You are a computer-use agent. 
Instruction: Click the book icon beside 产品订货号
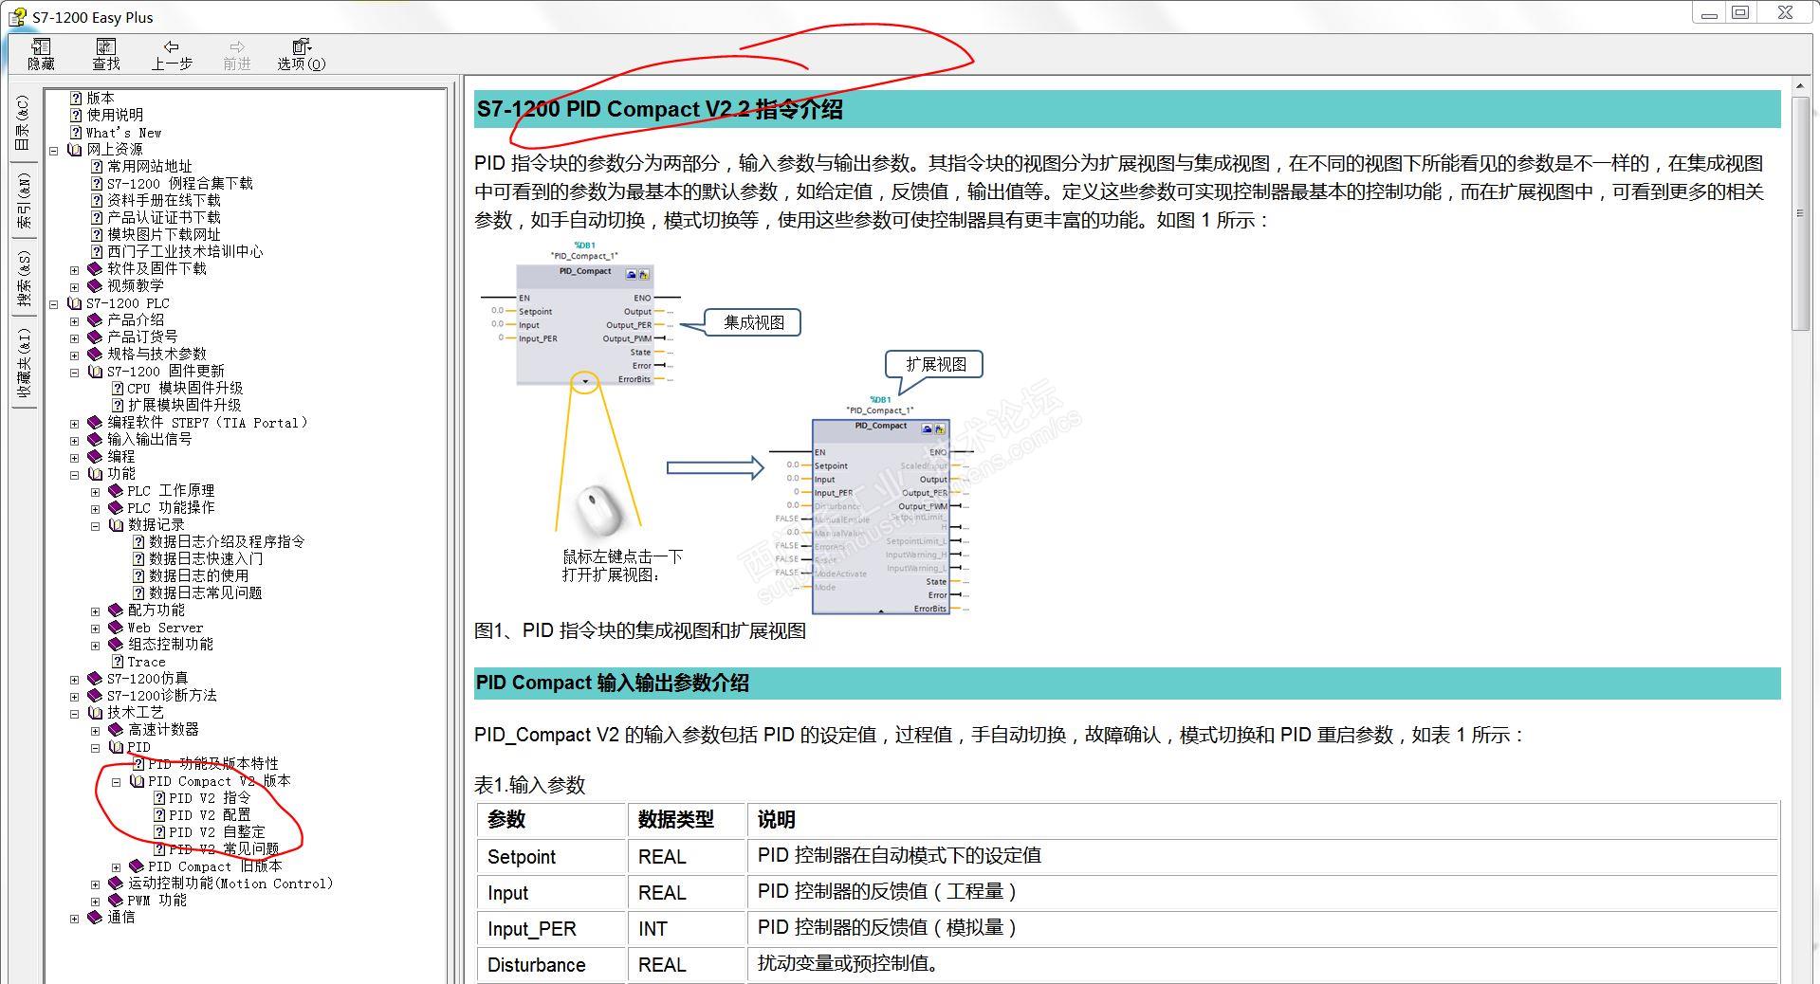click(x=95, y=337)
